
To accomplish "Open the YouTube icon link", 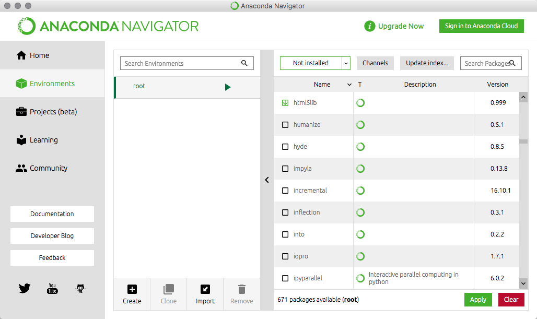I will click(x=52, y=289).
